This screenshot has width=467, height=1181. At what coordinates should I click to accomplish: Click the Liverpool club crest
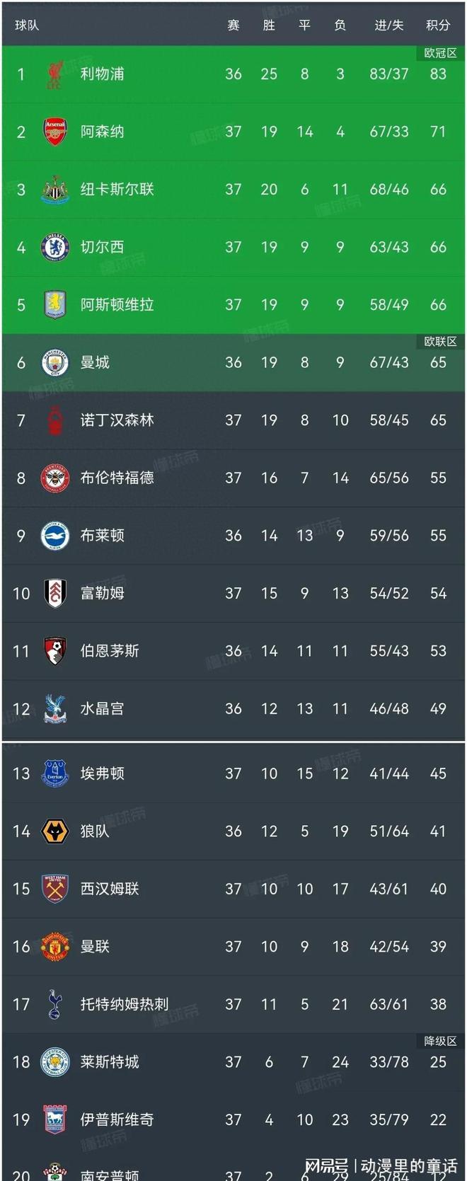[x=55, y=74]
